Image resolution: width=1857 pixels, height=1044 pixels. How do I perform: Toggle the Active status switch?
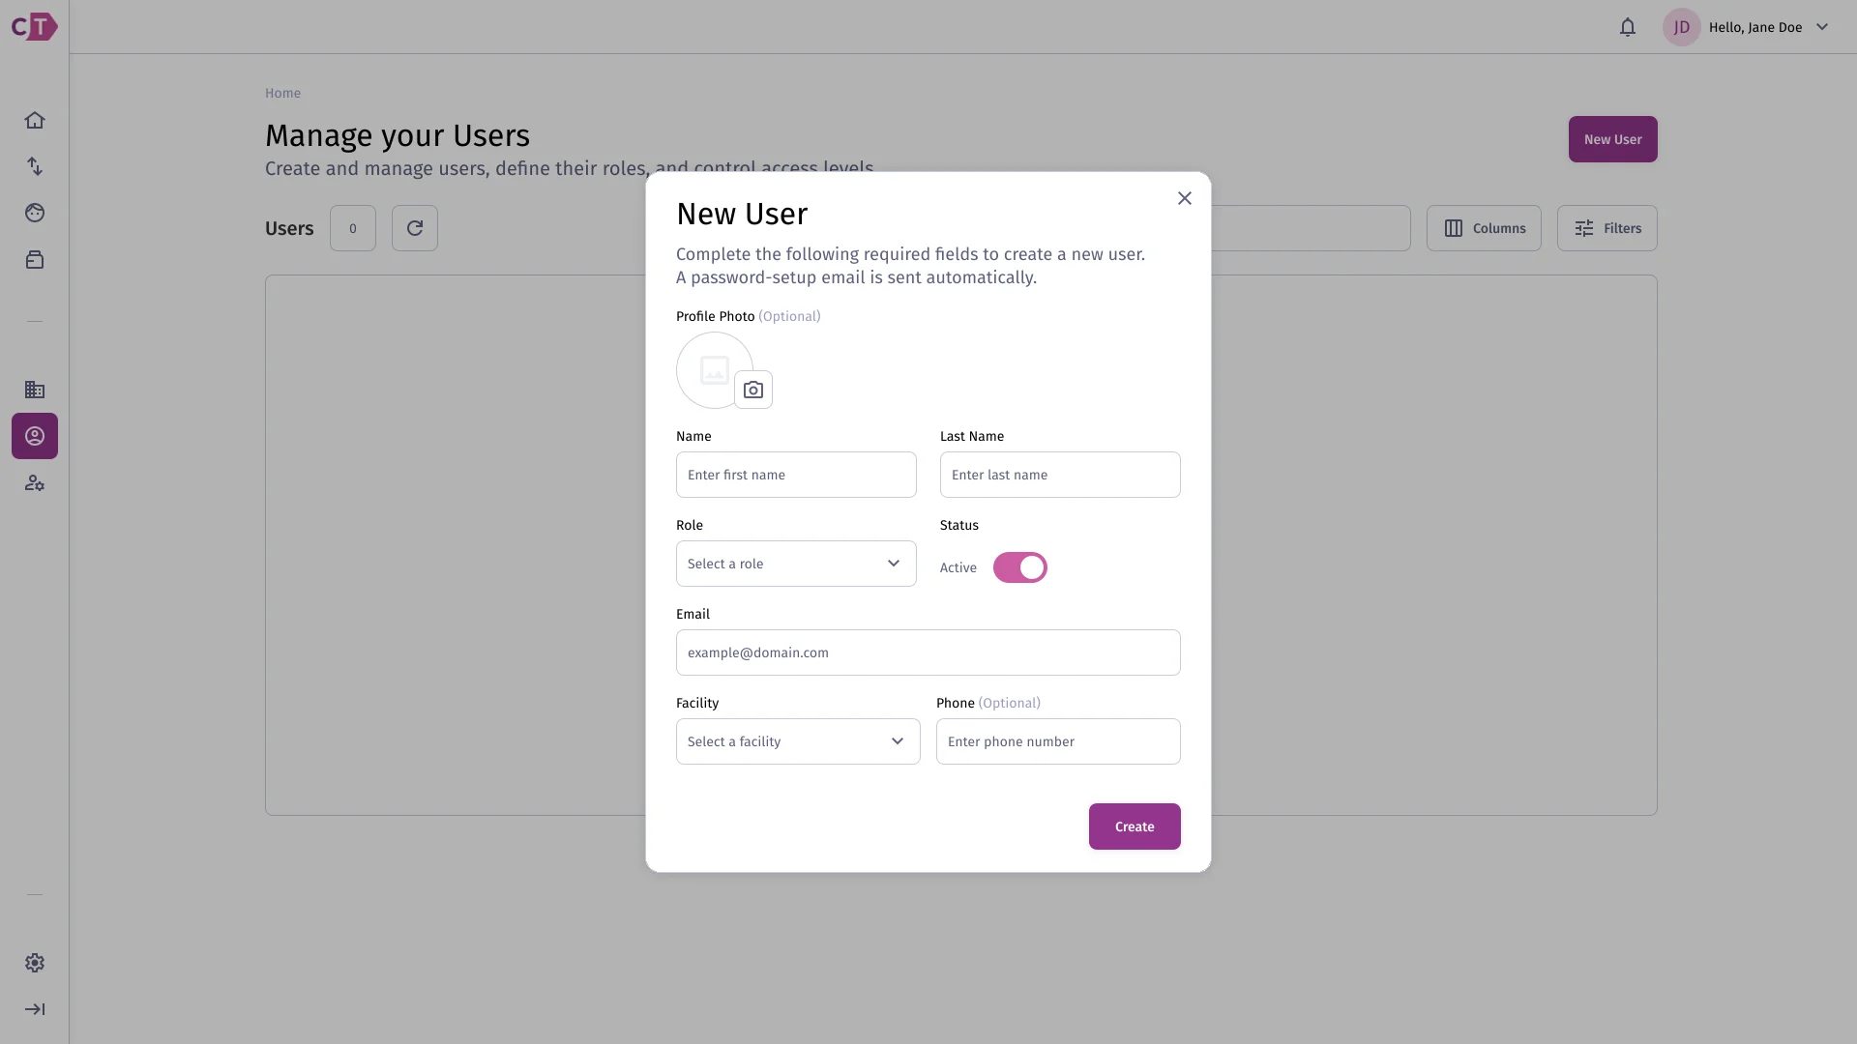(x=1020, y=567)
